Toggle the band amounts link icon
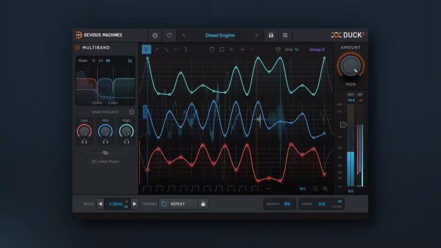The height and width of the screenshot is (248, 441). coord(105,153)
